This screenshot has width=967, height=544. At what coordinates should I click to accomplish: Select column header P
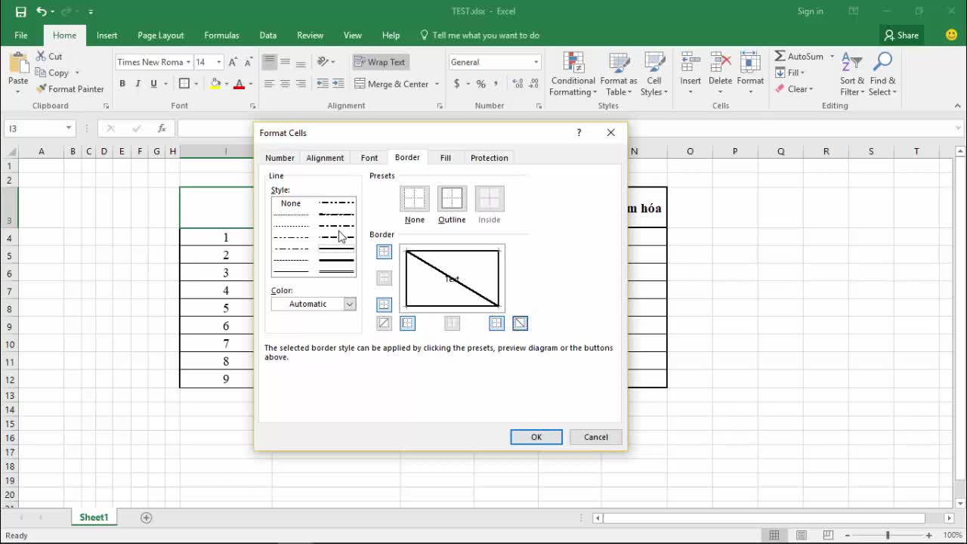[735, 151]
